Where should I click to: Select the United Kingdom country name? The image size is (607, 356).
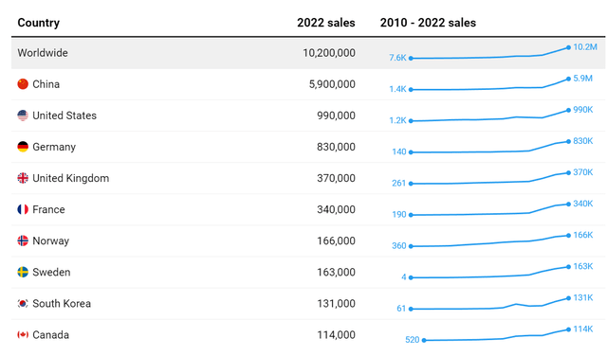[x=71, y=178]
